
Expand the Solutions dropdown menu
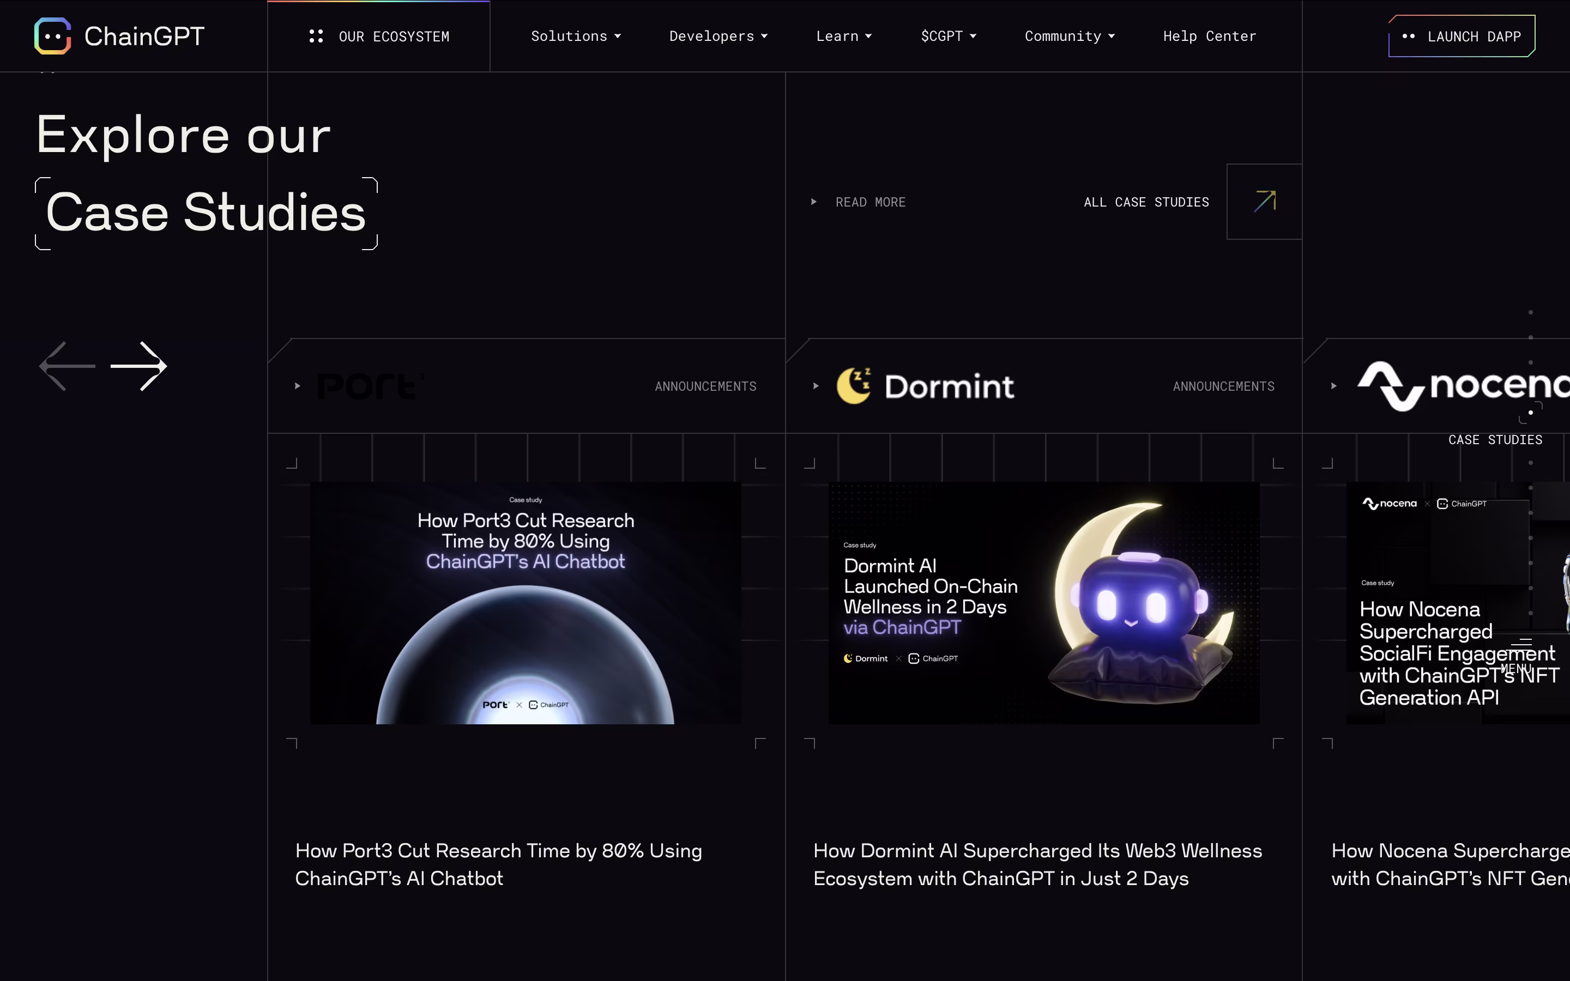pyautogui.click(x=576, y=37)
